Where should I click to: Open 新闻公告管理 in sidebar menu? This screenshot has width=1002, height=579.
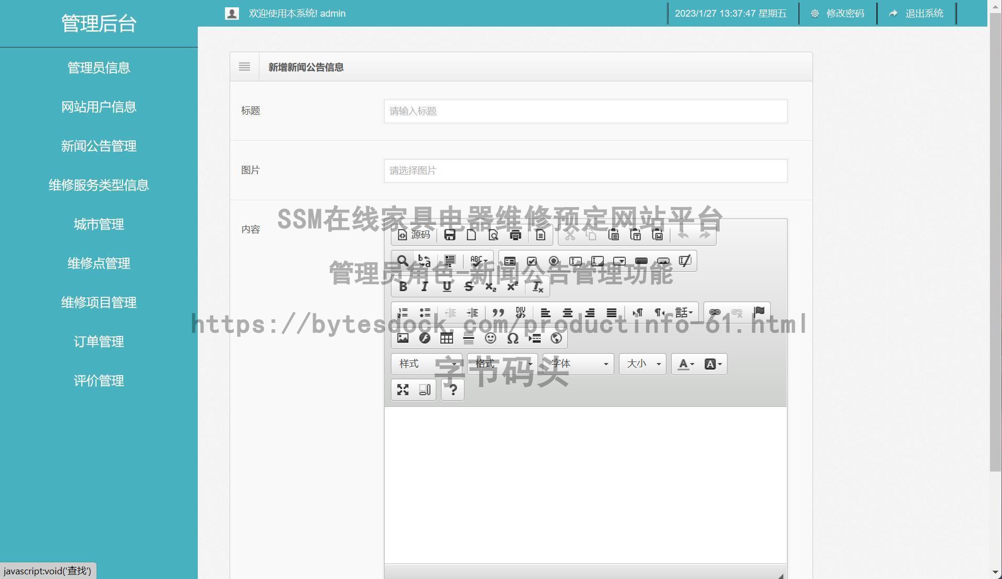(x=99, y=146)
